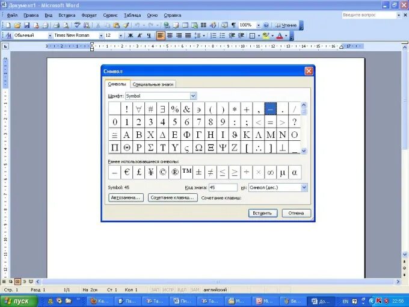Select the highlighted align left button
The height and width of the screenshot is (307, 409).
pos(161,36)
